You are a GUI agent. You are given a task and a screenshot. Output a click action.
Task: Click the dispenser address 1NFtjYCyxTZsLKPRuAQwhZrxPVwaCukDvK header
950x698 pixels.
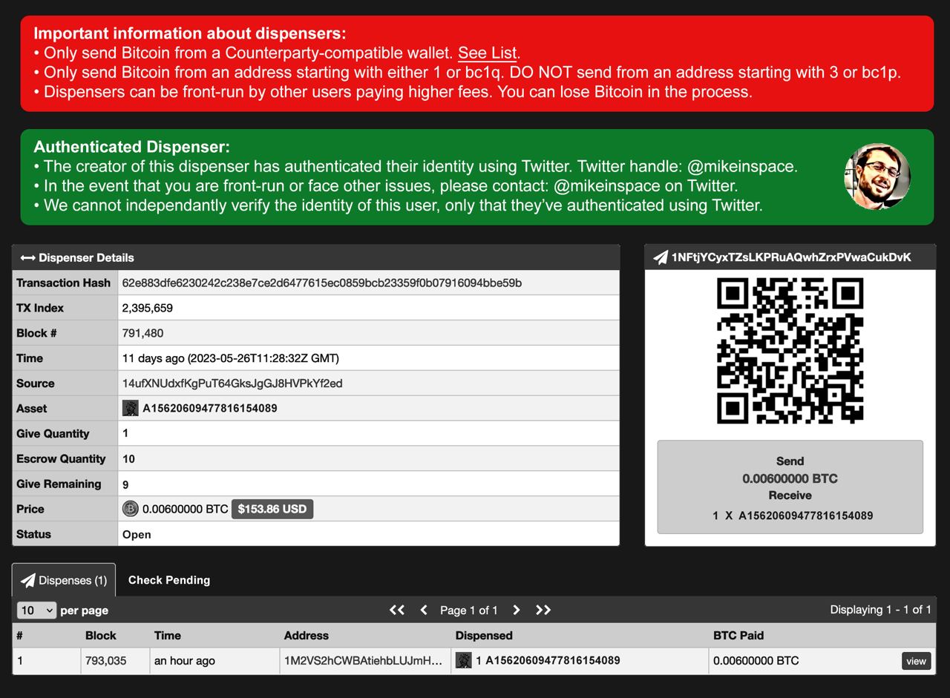point(791,257)
